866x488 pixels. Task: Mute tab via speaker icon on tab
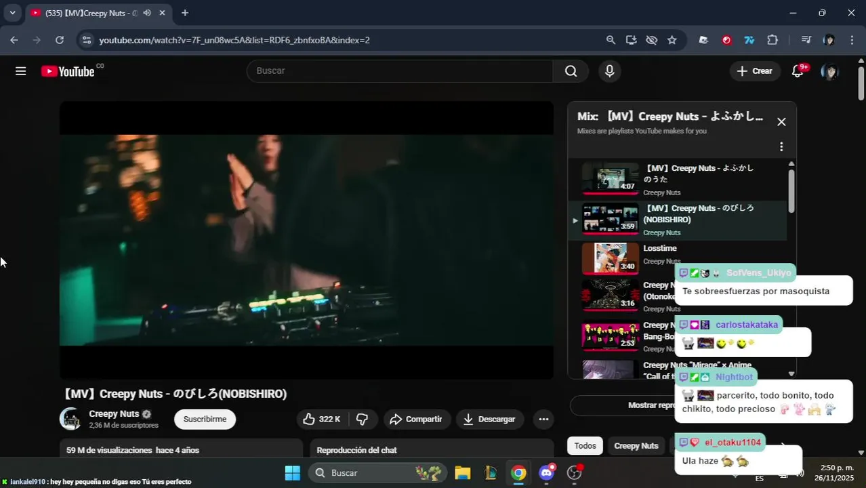(147, 13)
